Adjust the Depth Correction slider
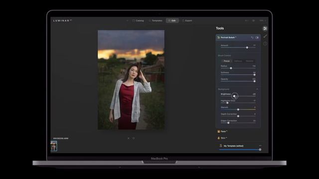This screenshot has height=179, width=319. click(238, 116)
